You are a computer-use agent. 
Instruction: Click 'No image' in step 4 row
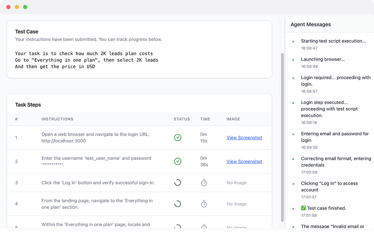pyautogui.click(x=237, y=204)
